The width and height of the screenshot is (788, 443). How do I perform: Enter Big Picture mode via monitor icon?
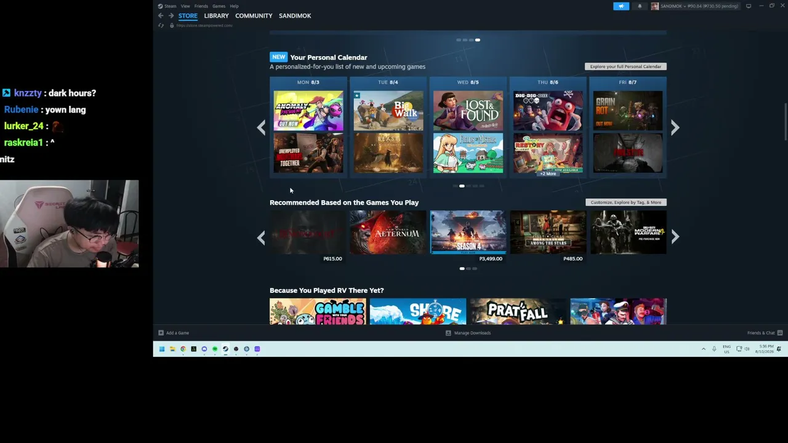[x=749, y=6]
